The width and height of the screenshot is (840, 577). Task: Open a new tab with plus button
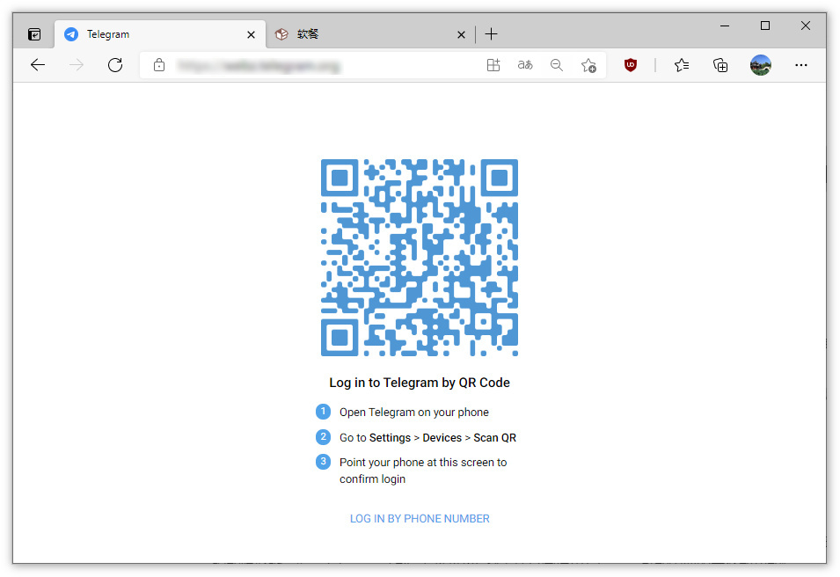pyautogui.click(x=491, y=34)
